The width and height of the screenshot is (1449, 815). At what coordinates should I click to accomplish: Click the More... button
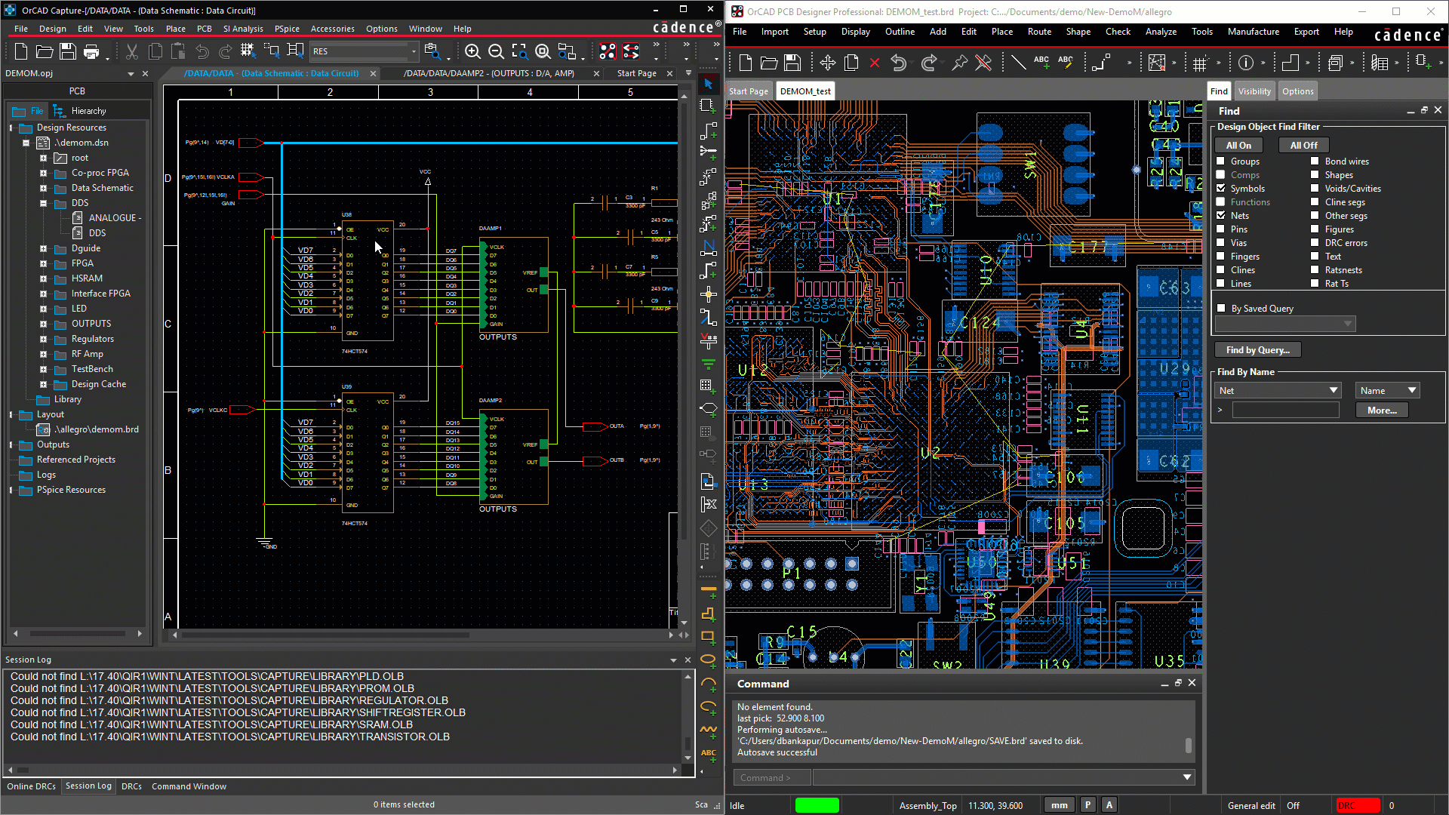1382,410
